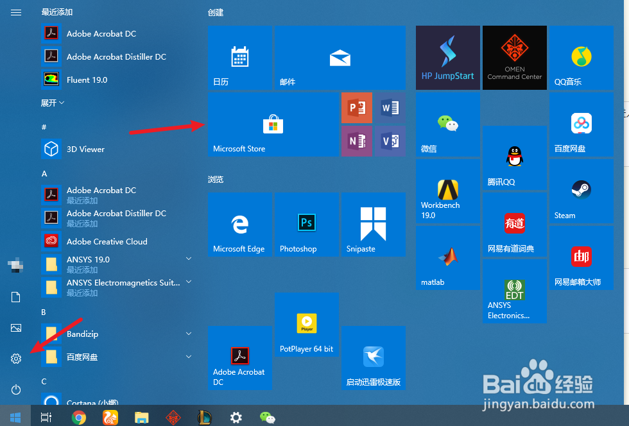The width and height of the screenshot is (629, 426).
Task: Open Snipaste
Action: 373,224
